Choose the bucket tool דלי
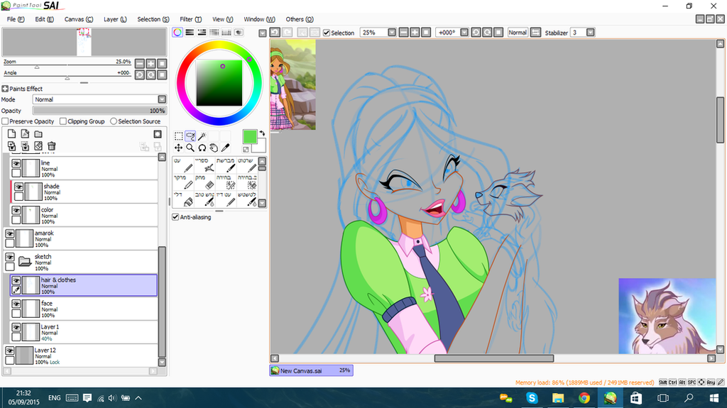This screenshot has height=408, width=727. tap(184, 199)
